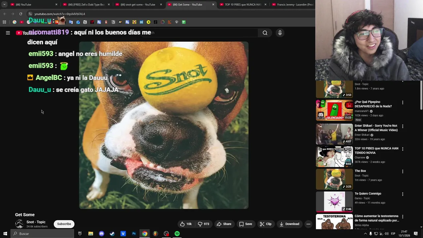This screenshot has width=423, height=238.
Task: Click the album art video player
Action: tap(164, 125)
